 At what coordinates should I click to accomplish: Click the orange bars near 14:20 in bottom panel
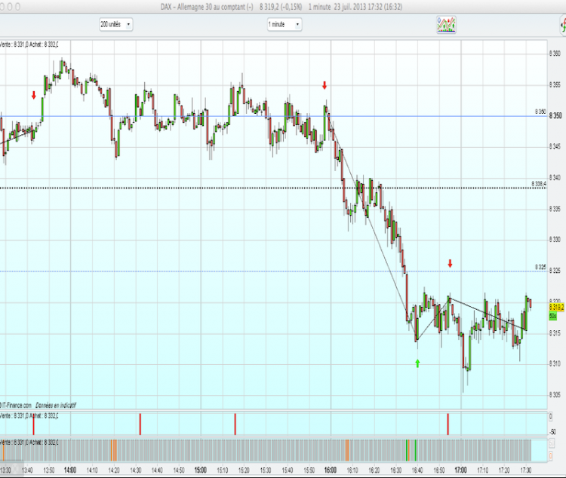tap(114, 450)
